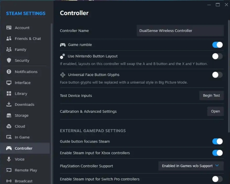Click the STEAM SETTINGS heading
The image size is (230, 184).
(26, 13)
